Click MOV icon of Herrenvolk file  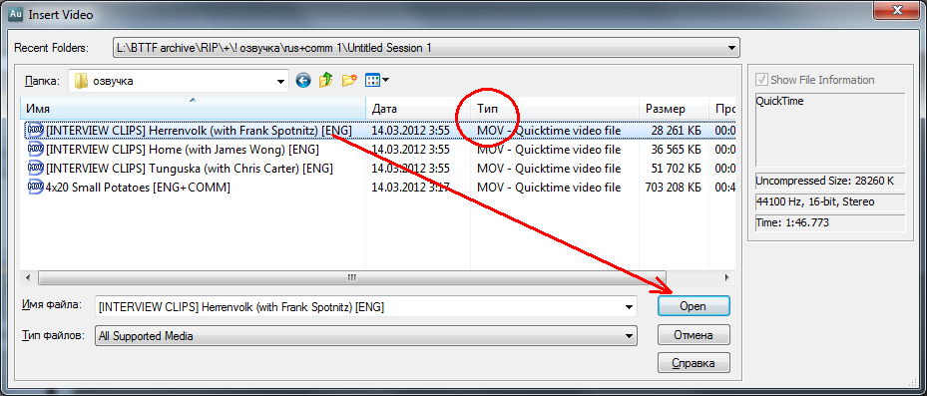[x=36, y=130]
